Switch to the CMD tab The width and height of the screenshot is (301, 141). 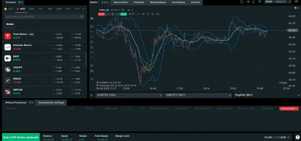point(59,9)
